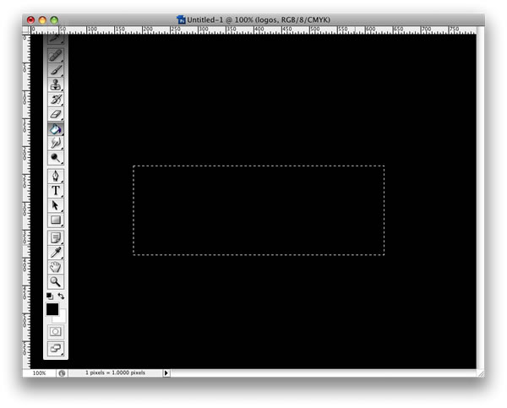Click the document title 'Untitled-1 @ 100%'
The height and width of the screenshot is (408, 507).
tap(220, 20)
